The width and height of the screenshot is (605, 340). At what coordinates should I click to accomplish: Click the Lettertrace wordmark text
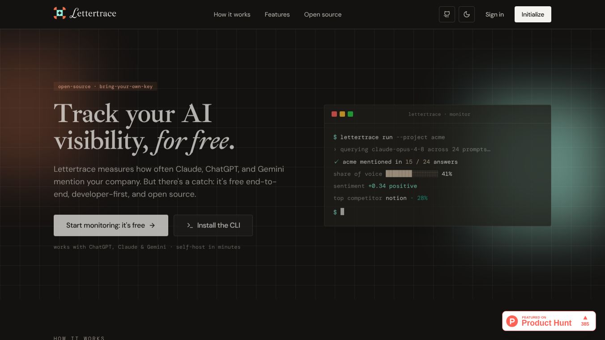93,13
